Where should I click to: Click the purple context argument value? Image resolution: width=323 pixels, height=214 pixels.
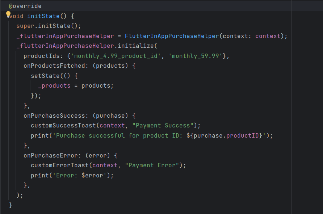(268, 36)
